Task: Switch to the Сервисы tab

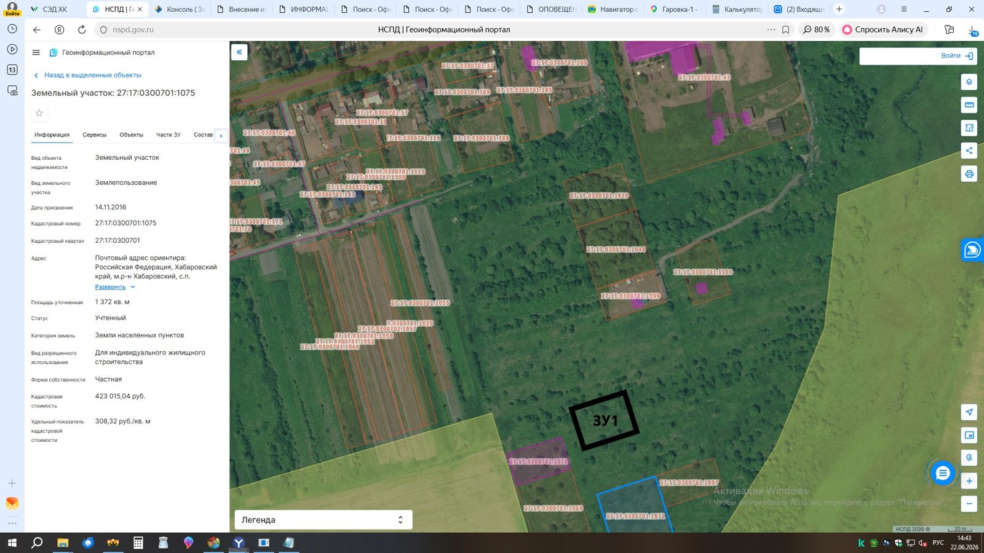Action: pyautogui.click(x=95, y=135)
